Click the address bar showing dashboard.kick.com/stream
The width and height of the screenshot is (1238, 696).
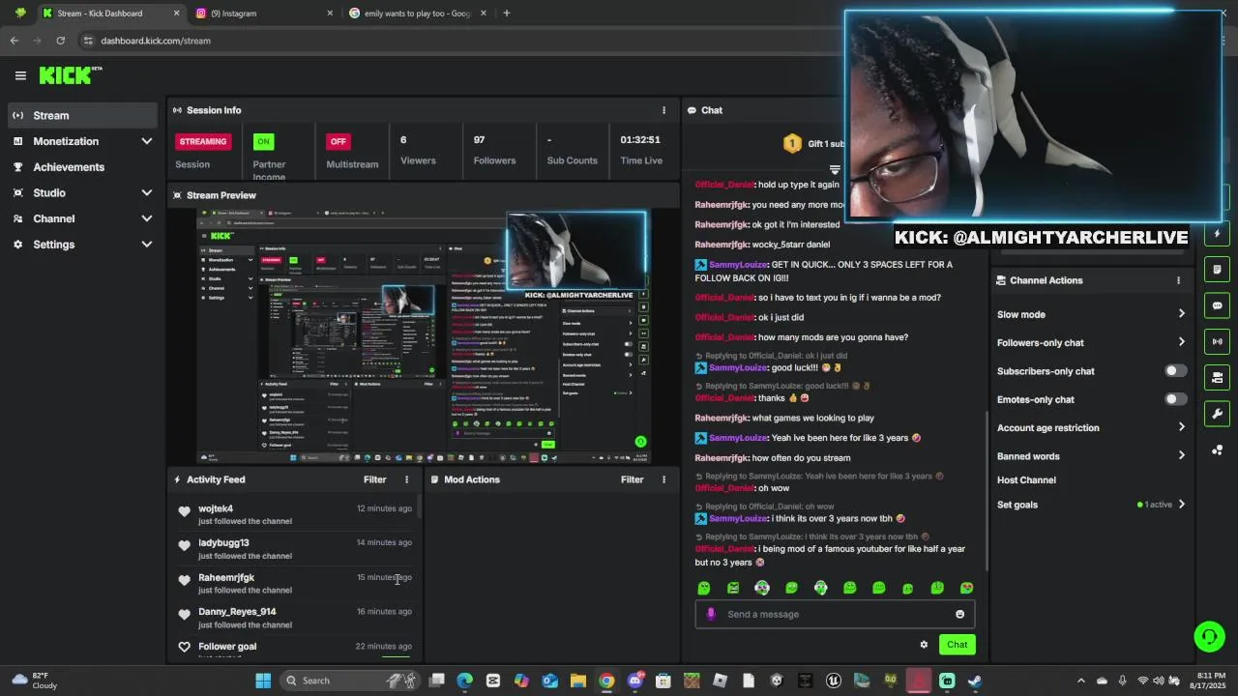tap(156, 41)
